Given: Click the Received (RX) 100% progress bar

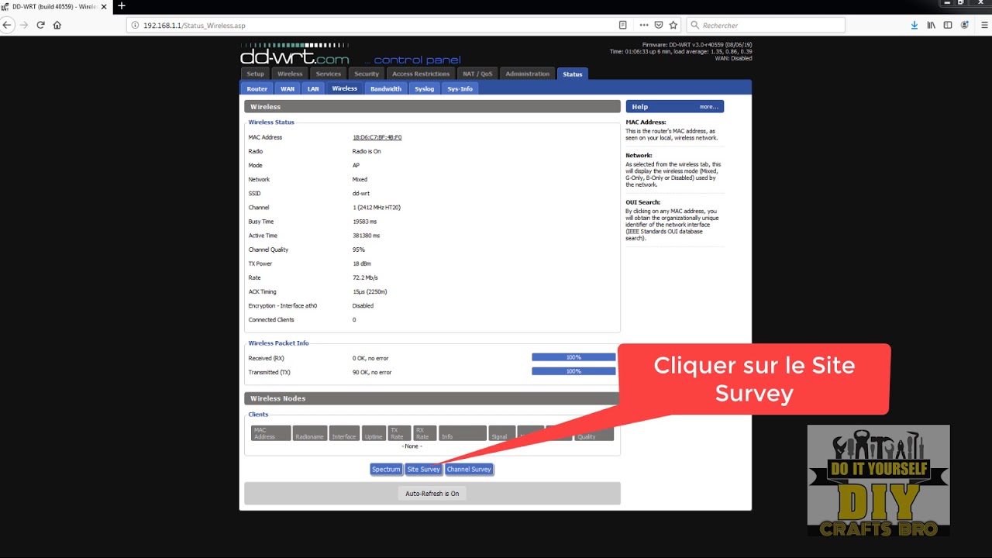Looking at the screenshot, I should [573, 357].
